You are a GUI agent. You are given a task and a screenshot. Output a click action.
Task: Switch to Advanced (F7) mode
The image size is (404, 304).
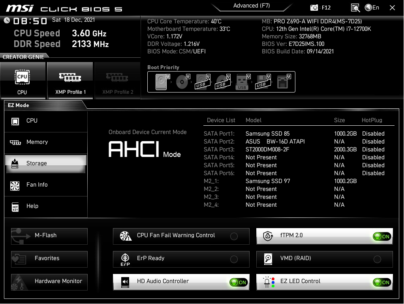[x=252, y=6]
